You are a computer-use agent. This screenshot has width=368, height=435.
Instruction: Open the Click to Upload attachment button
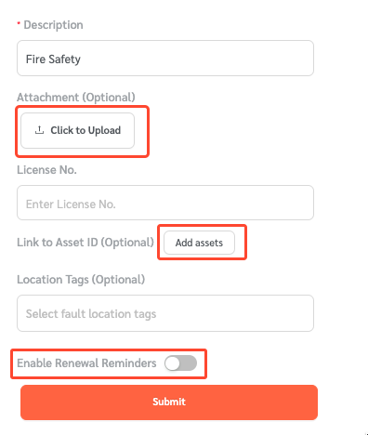77,130
